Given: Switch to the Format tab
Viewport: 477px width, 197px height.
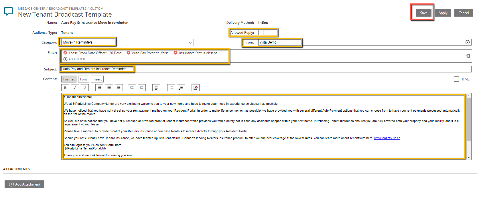Looking at the screenshot, I should (x=69, y=79).
